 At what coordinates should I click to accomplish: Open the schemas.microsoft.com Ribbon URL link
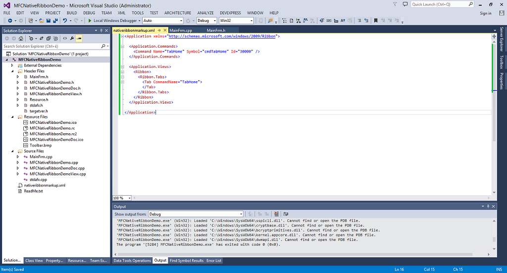coord(222,36)
